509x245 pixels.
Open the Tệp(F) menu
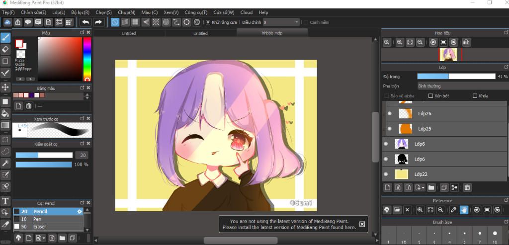click(x=8, y=12)
